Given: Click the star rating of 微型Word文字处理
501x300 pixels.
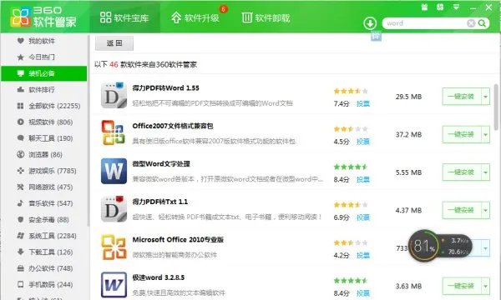Looking at the screenshot, I should pos(351,167).
